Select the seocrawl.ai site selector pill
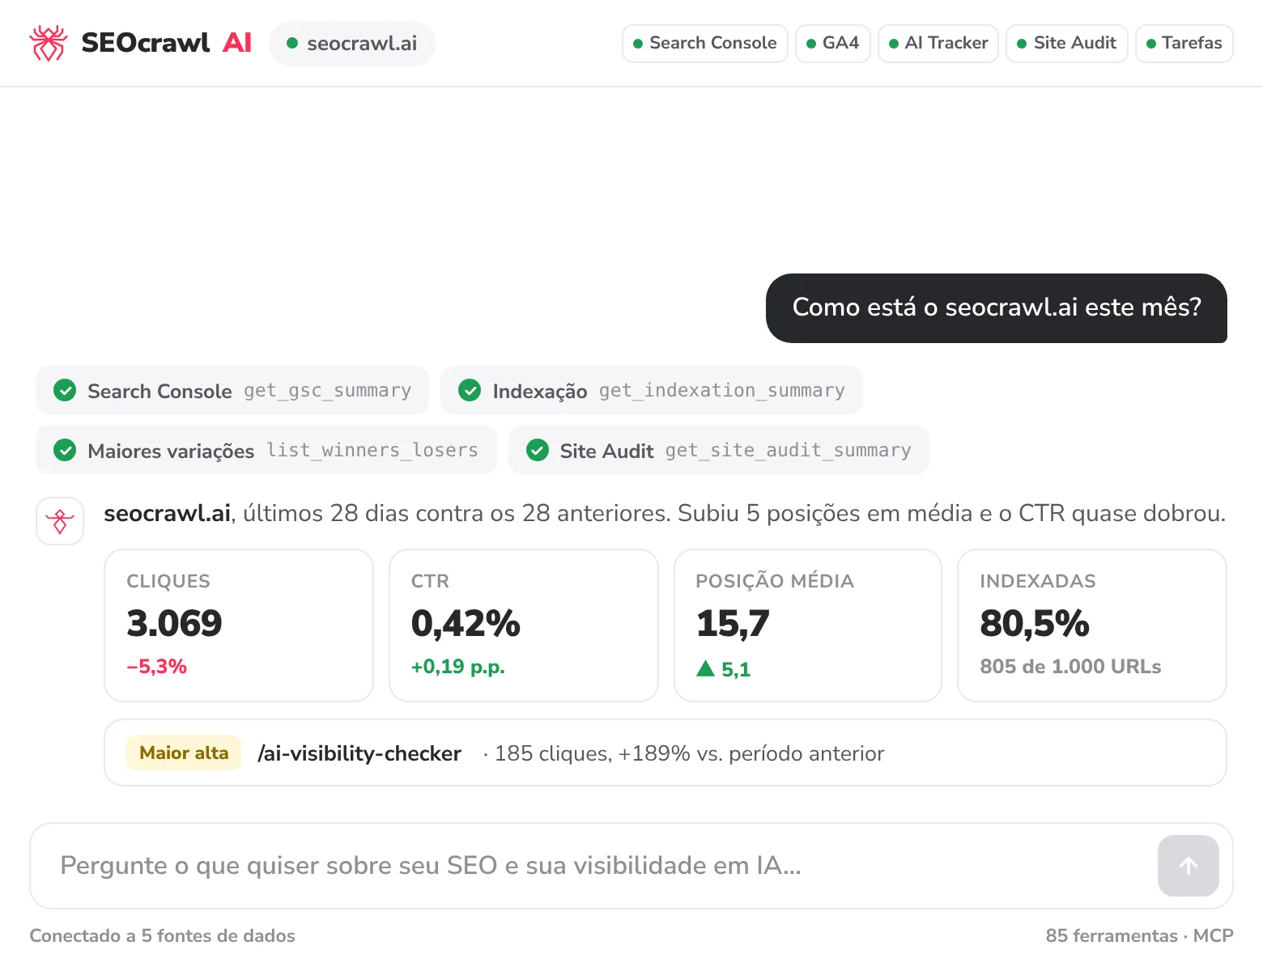Screen dimensions: 1263x971 352,43
